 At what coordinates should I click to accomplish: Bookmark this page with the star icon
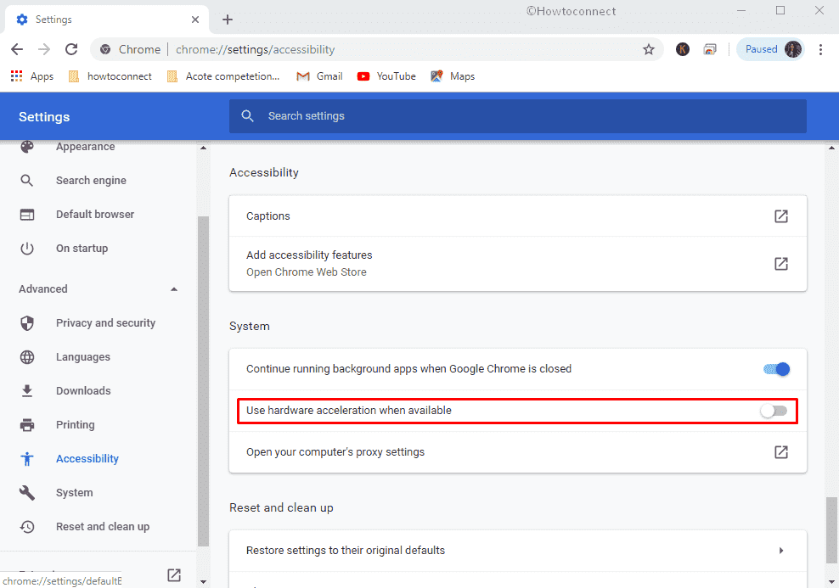pyautogui.click(x=649, y=50)
